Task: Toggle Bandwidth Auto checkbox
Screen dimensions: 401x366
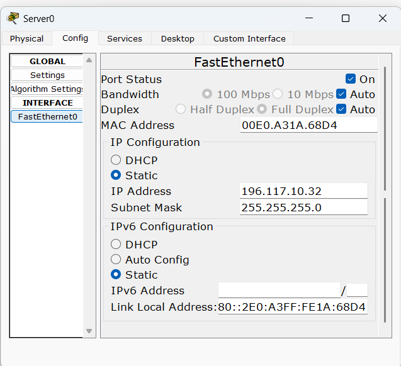Action: pyautogui.click(x=341, y=94)
